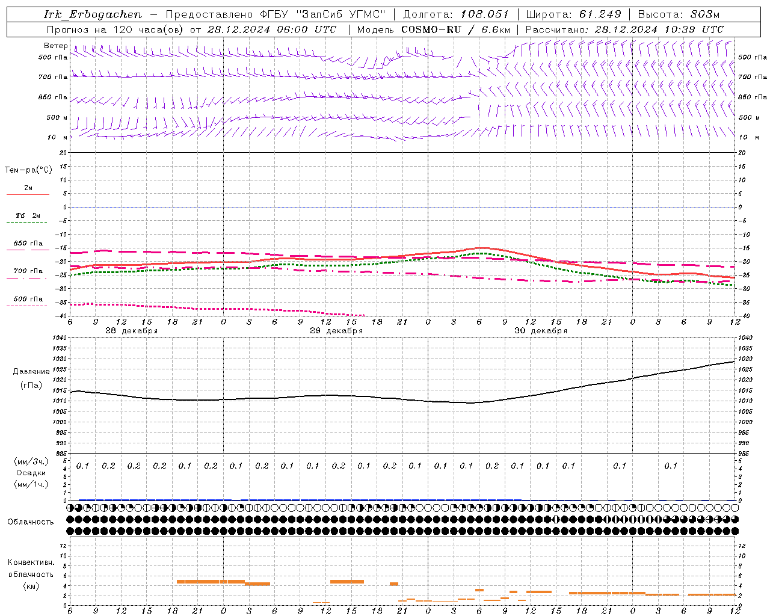
Task: Click the station name Irk_Erbogachen
Action: [x=92, y=14]
